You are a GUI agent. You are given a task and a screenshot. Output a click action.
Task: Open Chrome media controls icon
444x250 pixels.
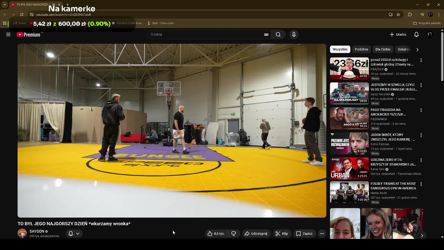click(x=422, y=15)
